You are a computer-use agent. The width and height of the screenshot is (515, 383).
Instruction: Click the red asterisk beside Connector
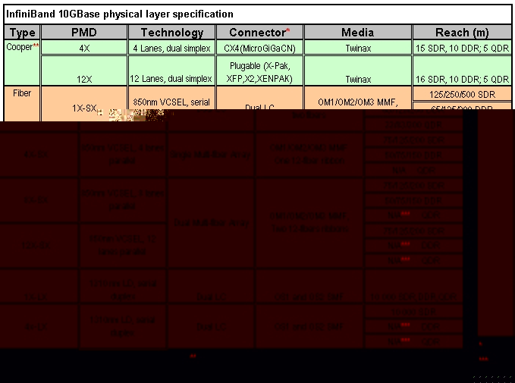pos(287,31)
